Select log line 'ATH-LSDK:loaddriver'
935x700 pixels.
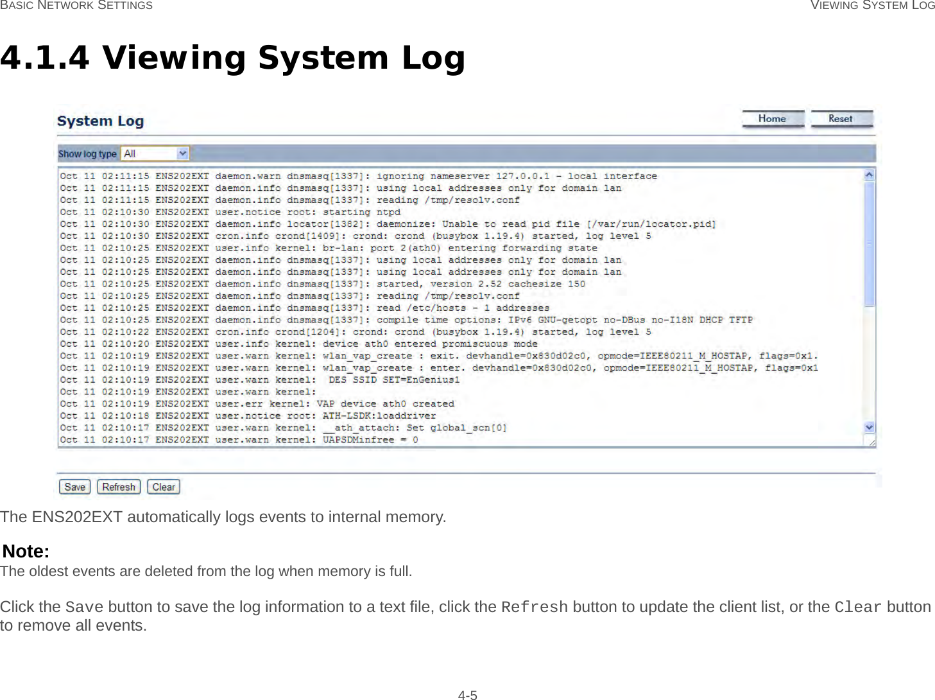point(248,416)
